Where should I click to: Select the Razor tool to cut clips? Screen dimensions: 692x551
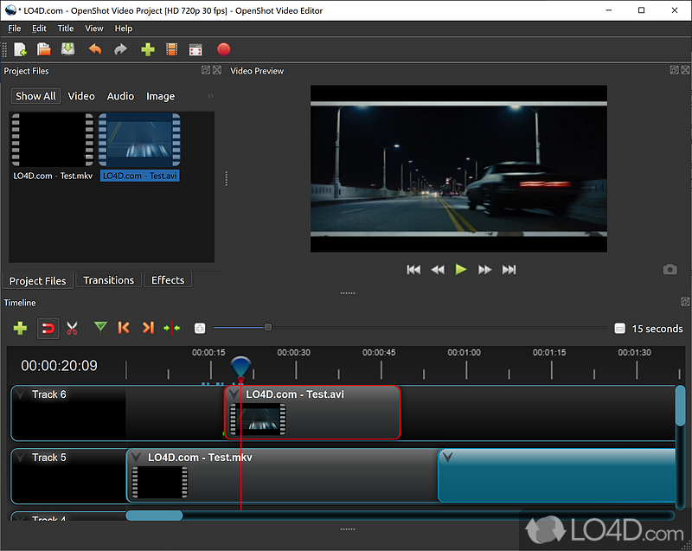72,328
